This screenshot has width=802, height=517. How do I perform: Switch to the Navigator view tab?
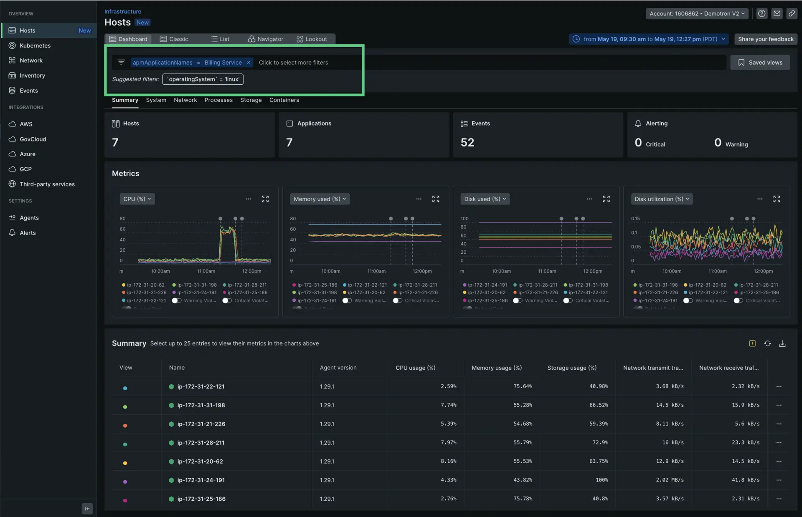(x=266, y=39)
